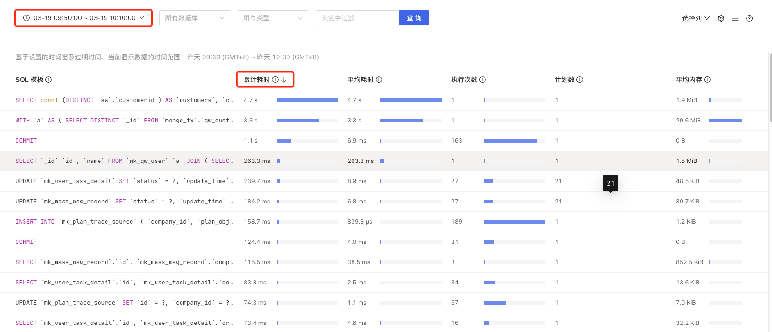Screen dimensions: 772x332
Task: Click info icon next to 执行次数
Action: coord(483,80)
